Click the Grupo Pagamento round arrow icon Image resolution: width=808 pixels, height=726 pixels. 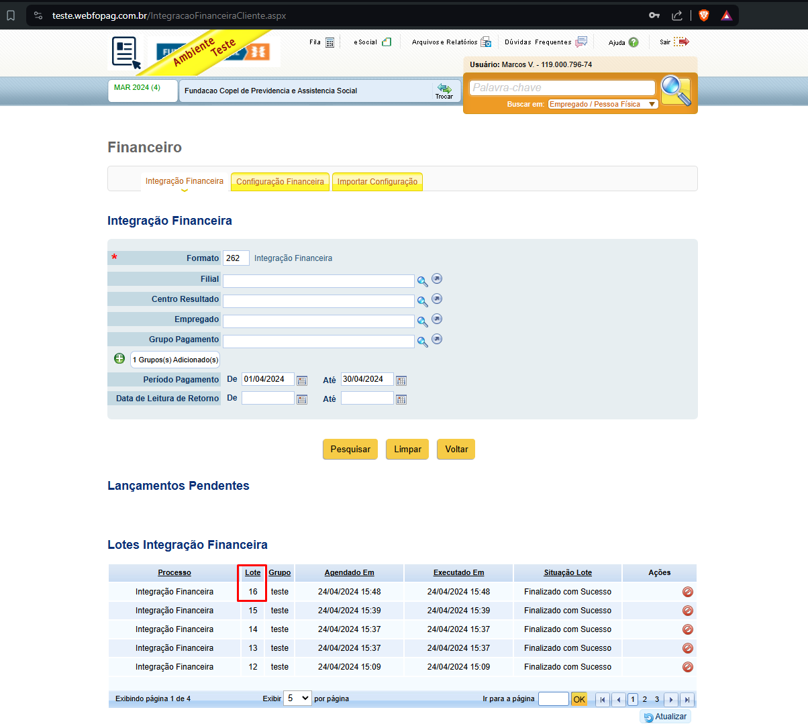(437, 339)
